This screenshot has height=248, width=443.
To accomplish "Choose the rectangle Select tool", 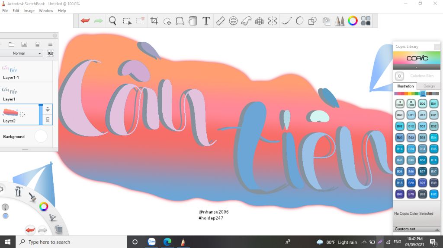I will pyautogui.click(x=127, y=21).
